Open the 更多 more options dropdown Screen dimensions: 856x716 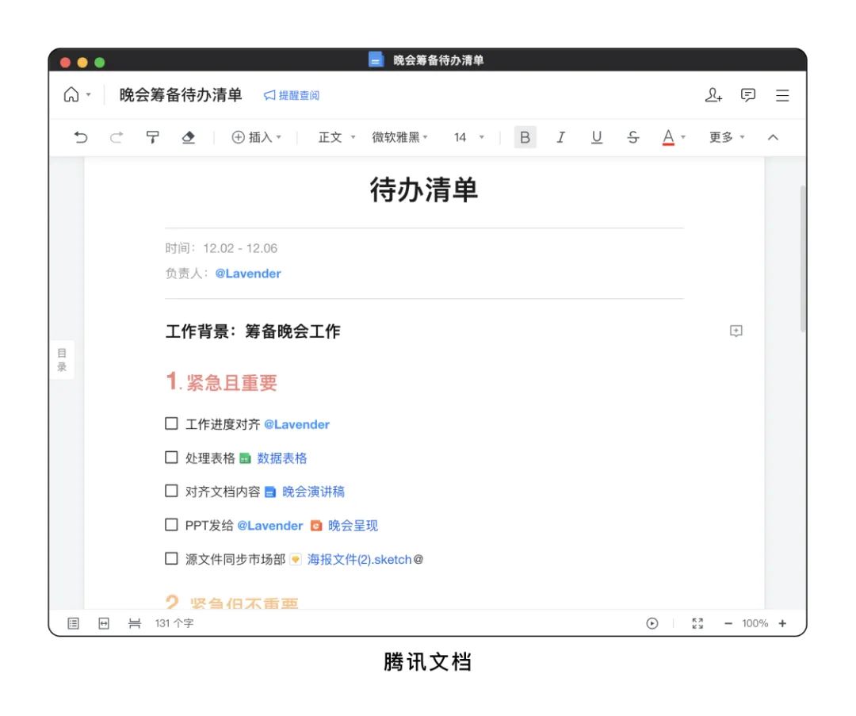coord(727,137)
